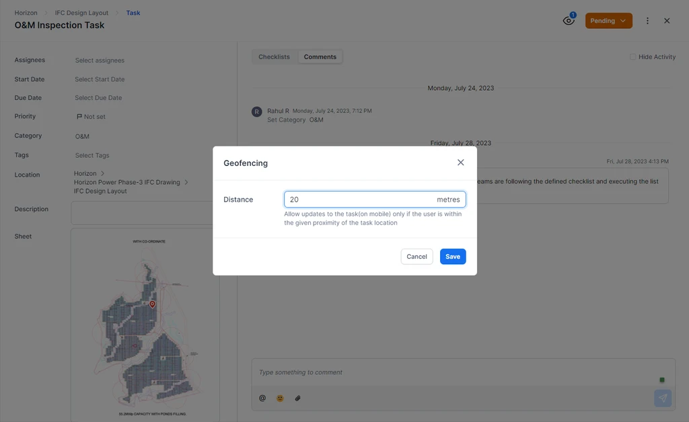Click the watchers eye icon
The image size is (689, 422).
pyautogui.click(x=569, y=21)
